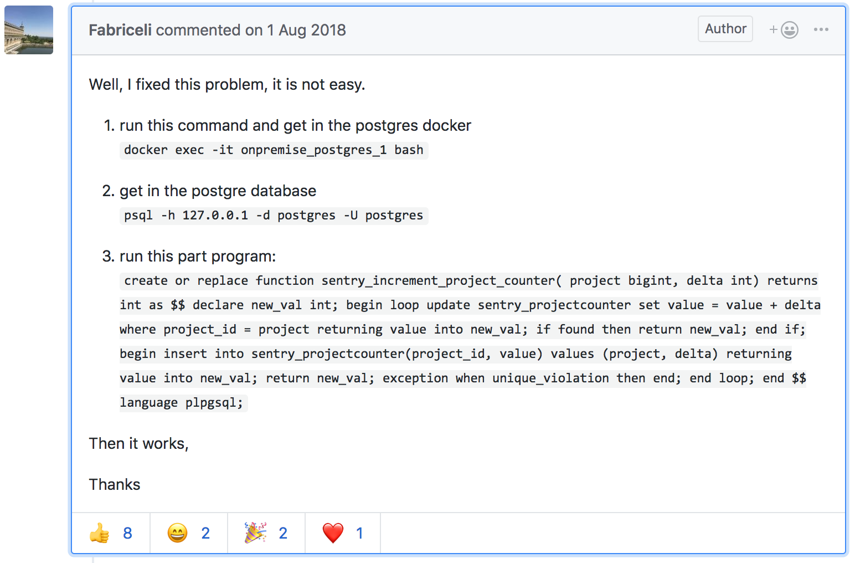Image resolution: width=855 pixels, height=563 pixels.
Task: Click the psql connection command snippet
Action: tap(274, 216)
